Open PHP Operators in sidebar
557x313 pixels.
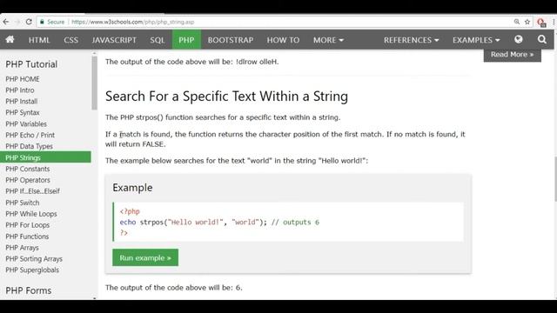[x=28, y=180]
